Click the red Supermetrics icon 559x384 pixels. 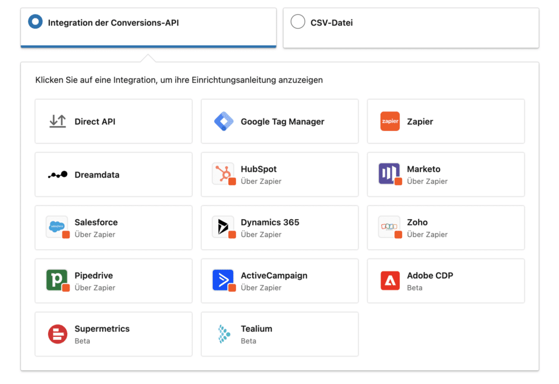pos(58,334)
